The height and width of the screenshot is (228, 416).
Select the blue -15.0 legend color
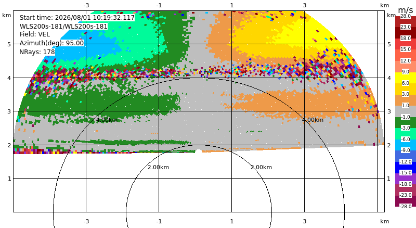point(406,168)
